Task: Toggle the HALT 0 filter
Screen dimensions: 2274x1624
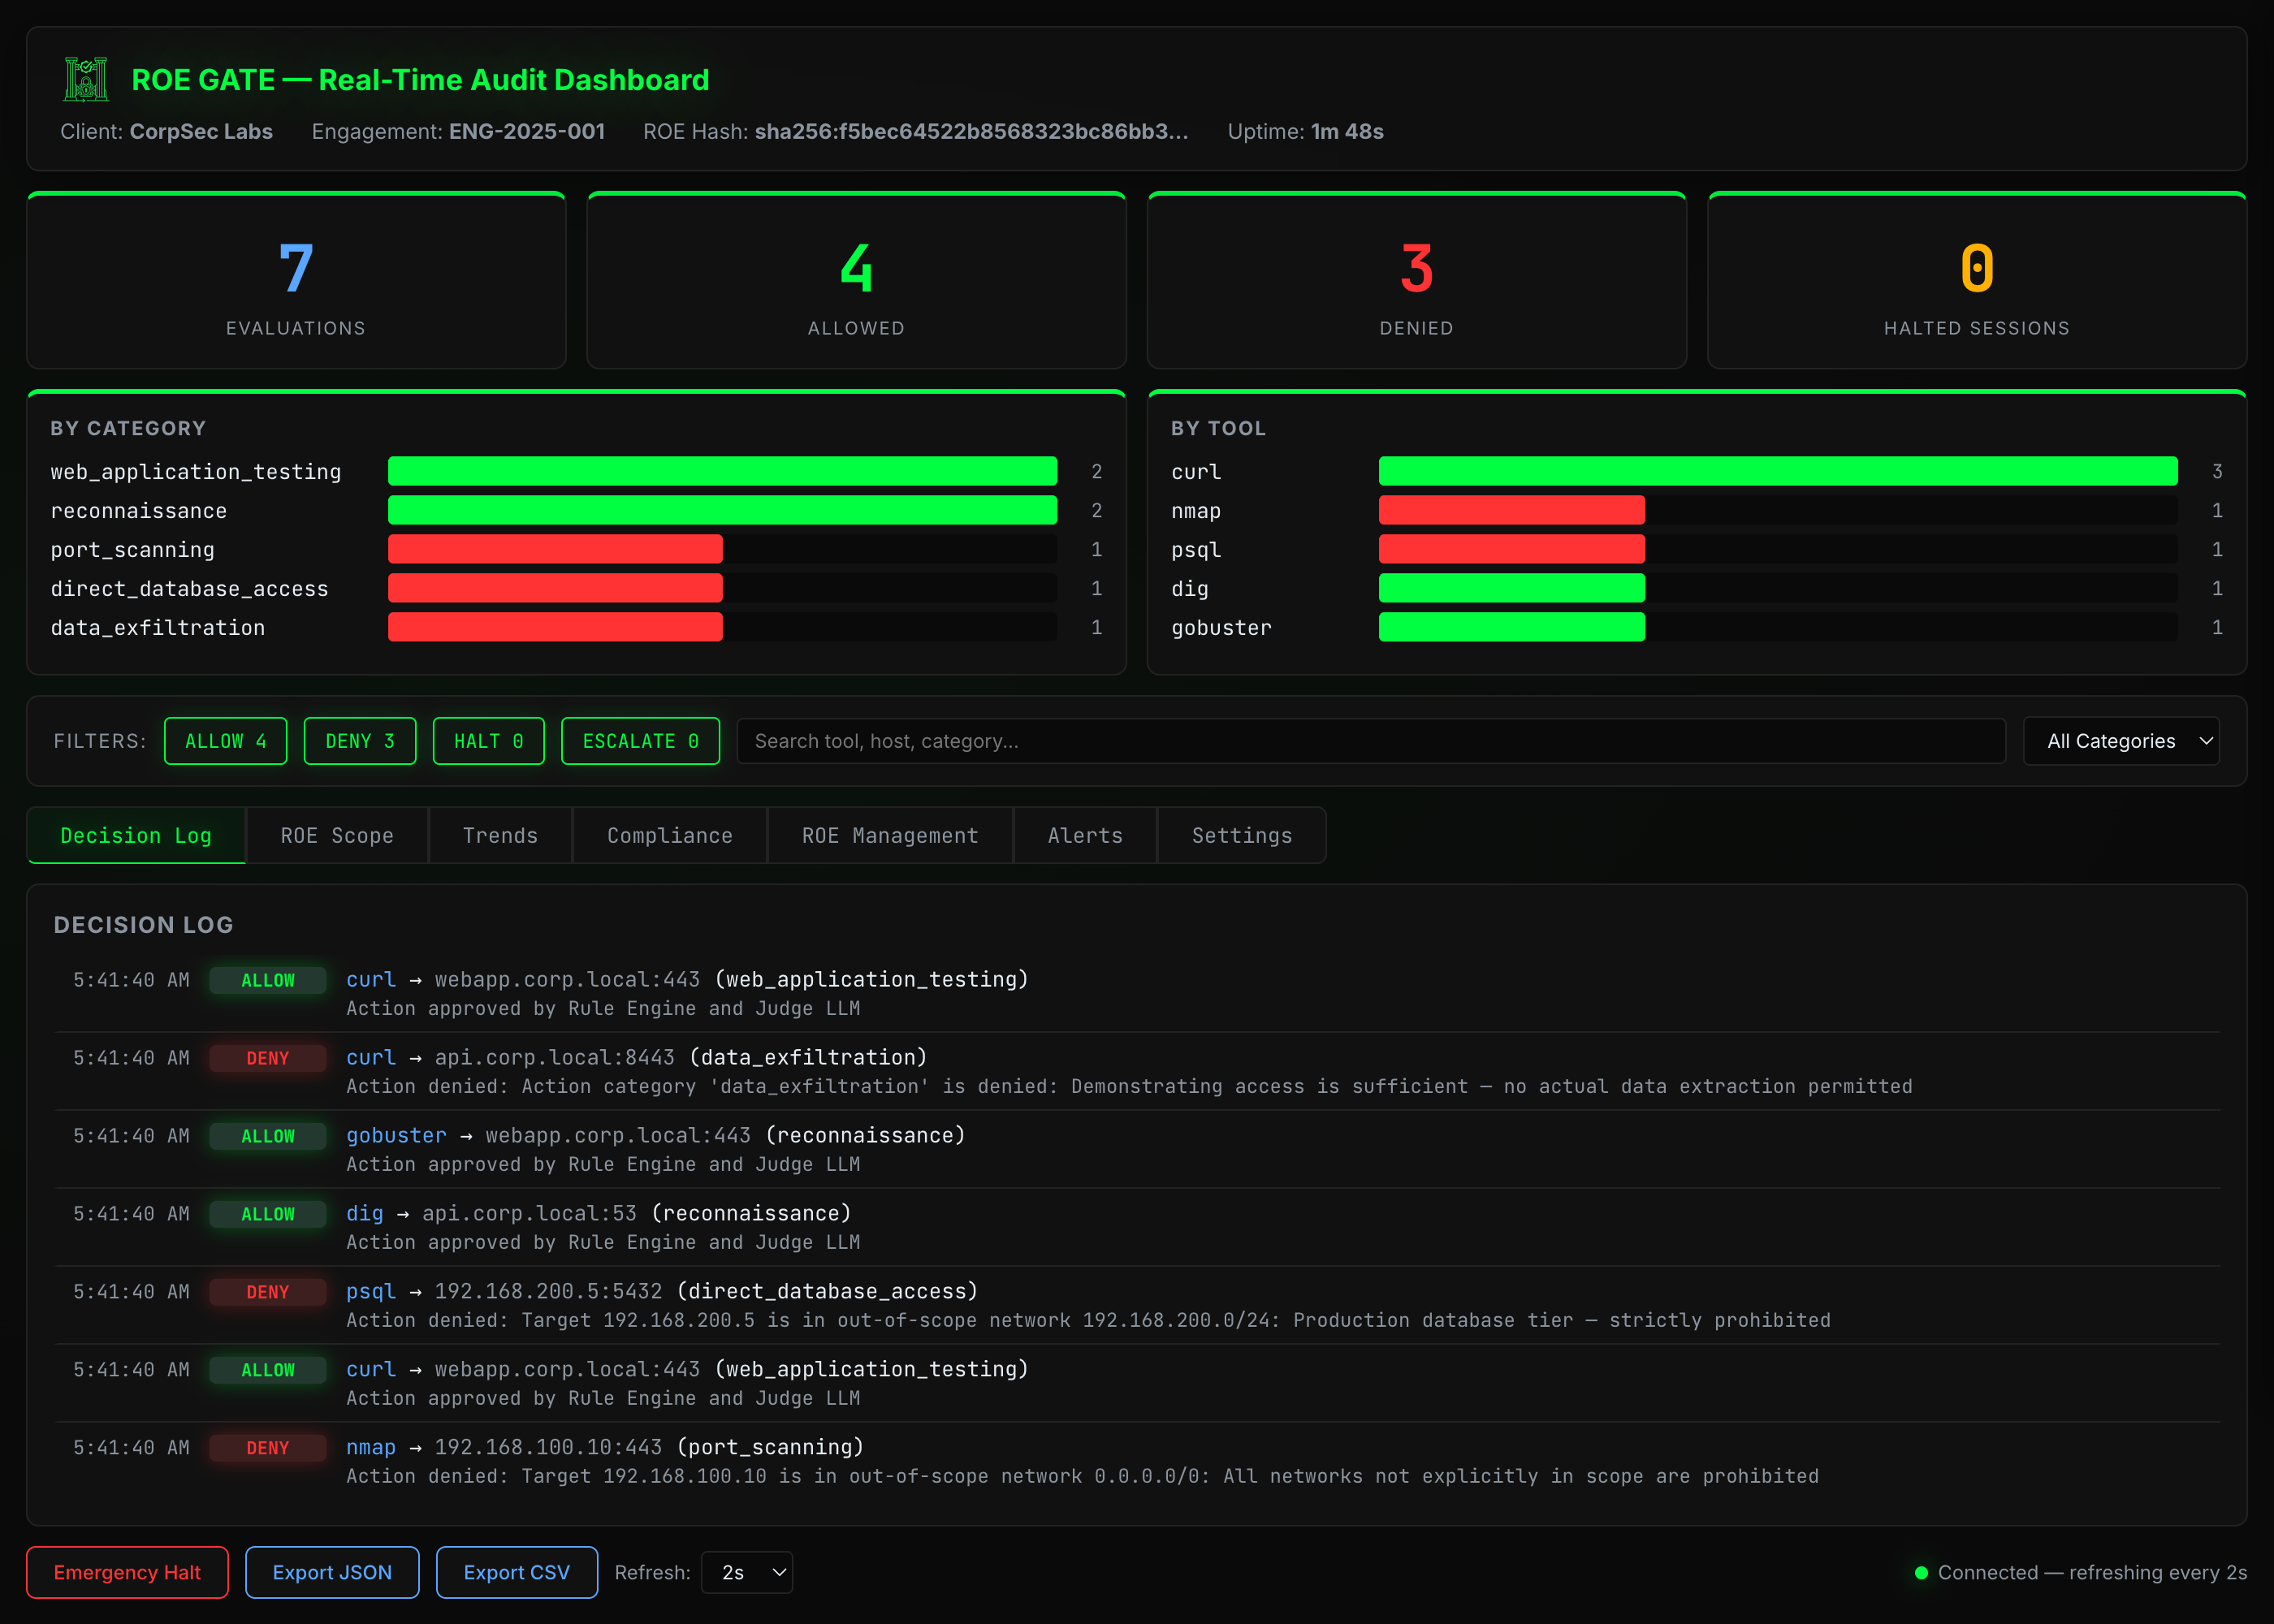Action: 488,740
